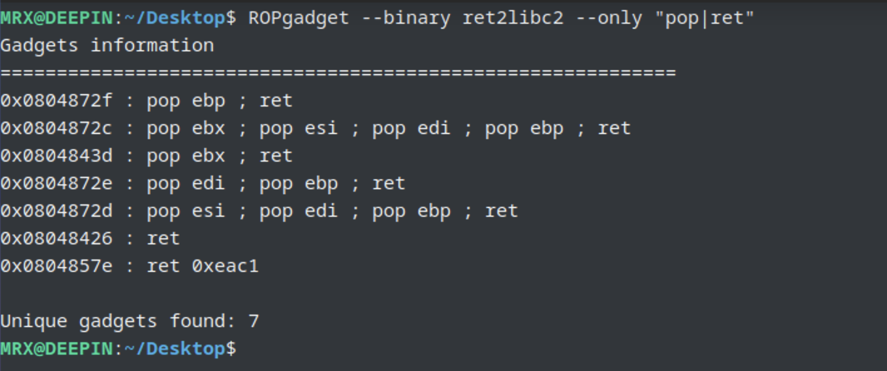The width and height of the screenshot is (887, 371).
Task: Click the address 0x0804872d
Action: click(x=56, y=211)
